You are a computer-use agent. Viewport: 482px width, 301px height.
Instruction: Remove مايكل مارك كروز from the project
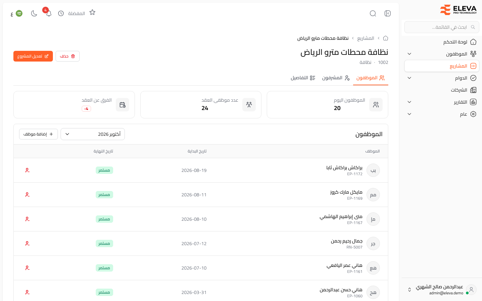(27, 195)
